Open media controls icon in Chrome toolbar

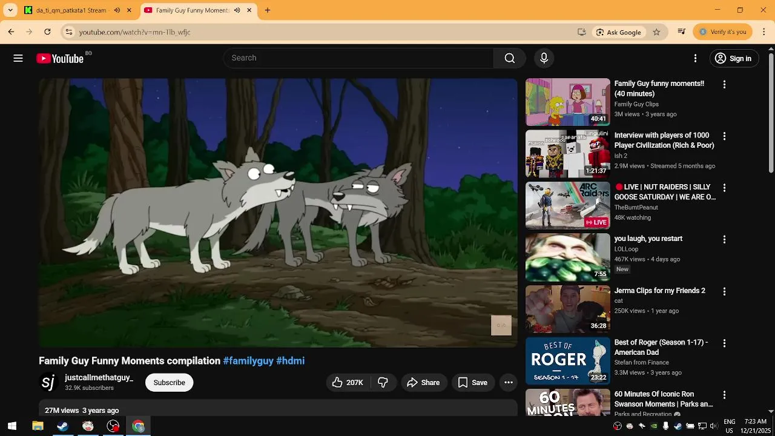[682, 32]
